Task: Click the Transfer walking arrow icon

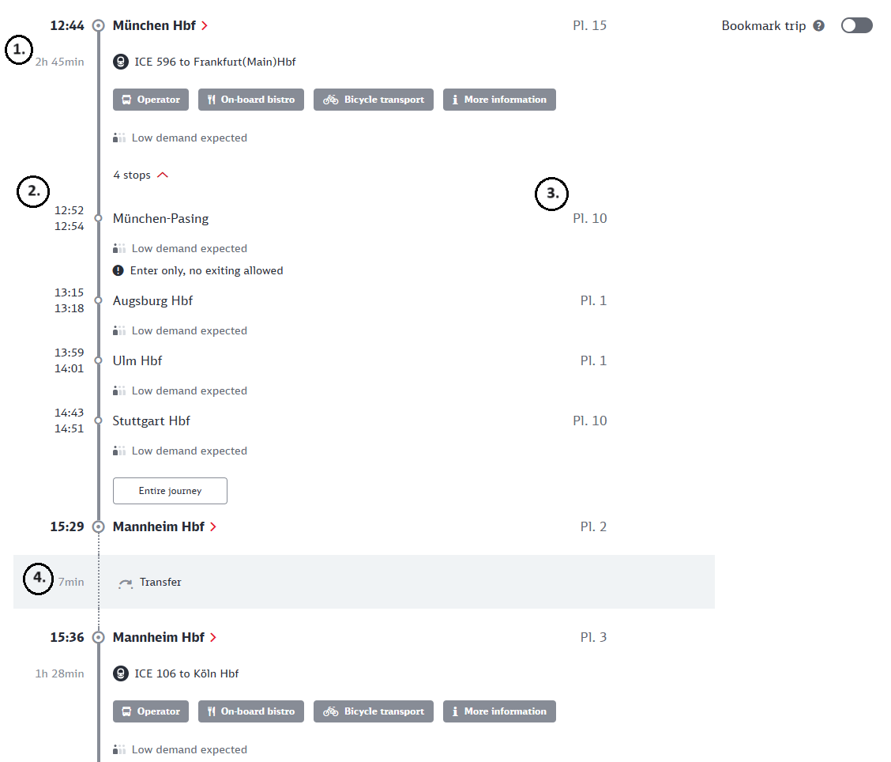Action: [126, 583]
